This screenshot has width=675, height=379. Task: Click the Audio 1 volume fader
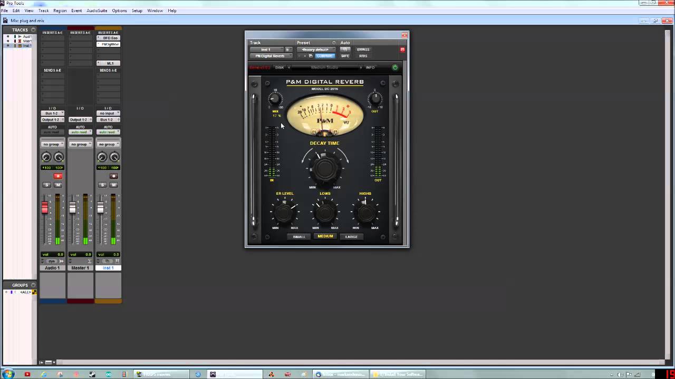45,208
